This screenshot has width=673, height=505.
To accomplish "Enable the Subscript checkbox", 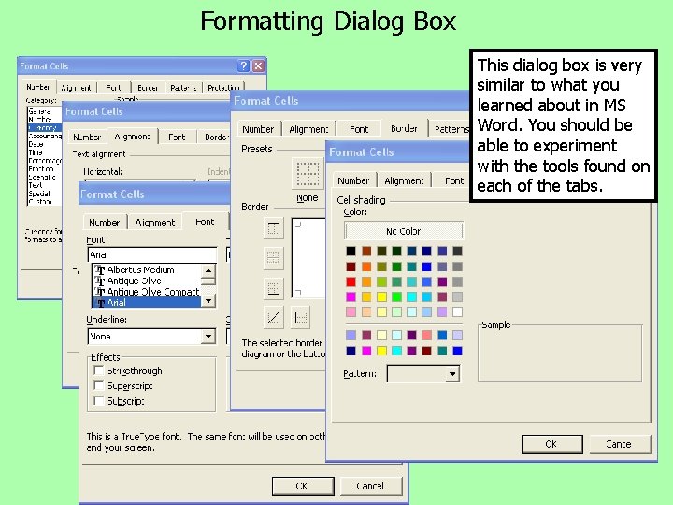I will pyautogui.click(x=99, y=401).
